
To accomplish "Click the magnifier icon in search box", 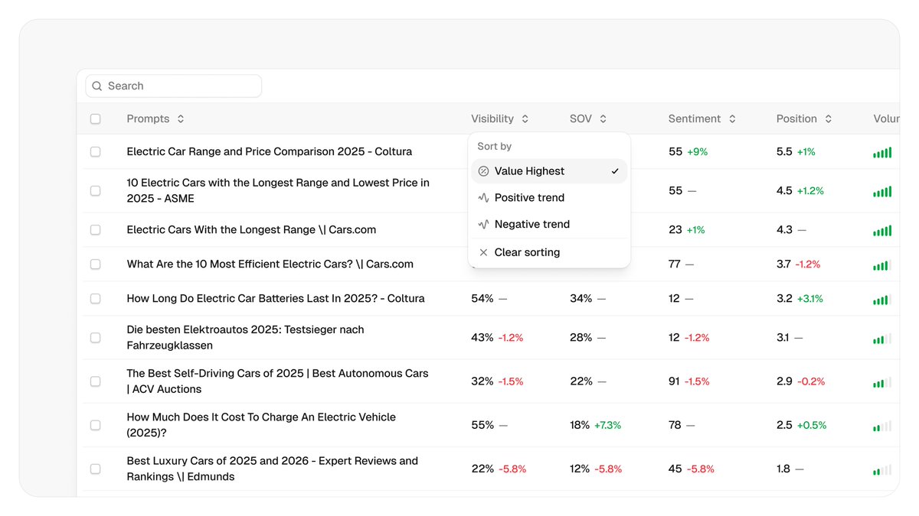I will pos(97,86).
